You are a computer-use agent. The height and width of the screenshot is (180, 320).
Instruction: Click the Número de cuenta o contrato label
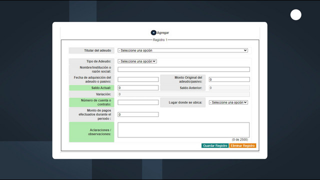pos(91,102)
